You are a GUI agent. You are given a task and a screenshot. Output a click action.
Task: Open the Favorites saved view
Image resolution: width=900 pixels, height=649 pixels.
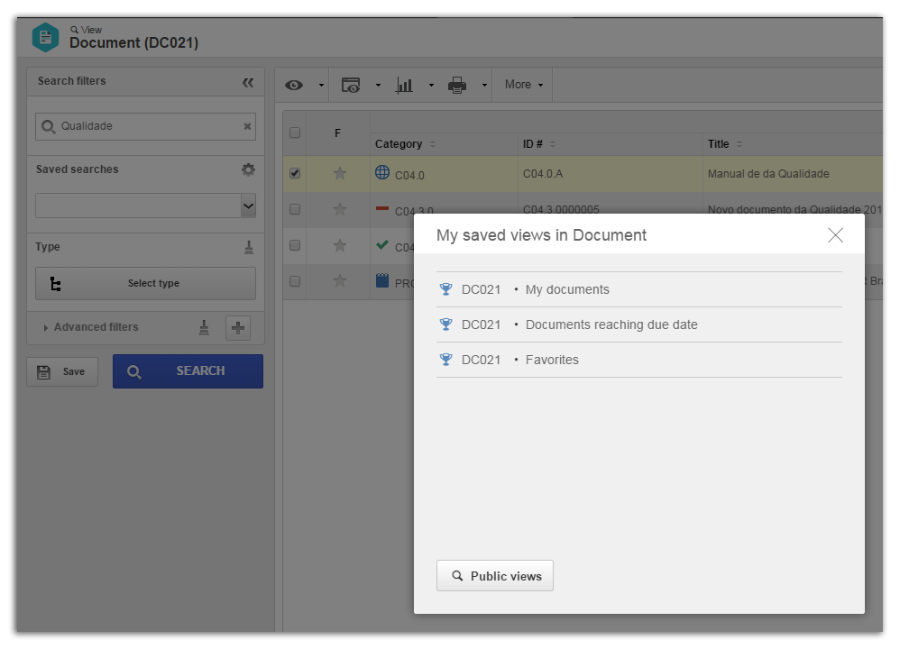click(x=638, y=360)
